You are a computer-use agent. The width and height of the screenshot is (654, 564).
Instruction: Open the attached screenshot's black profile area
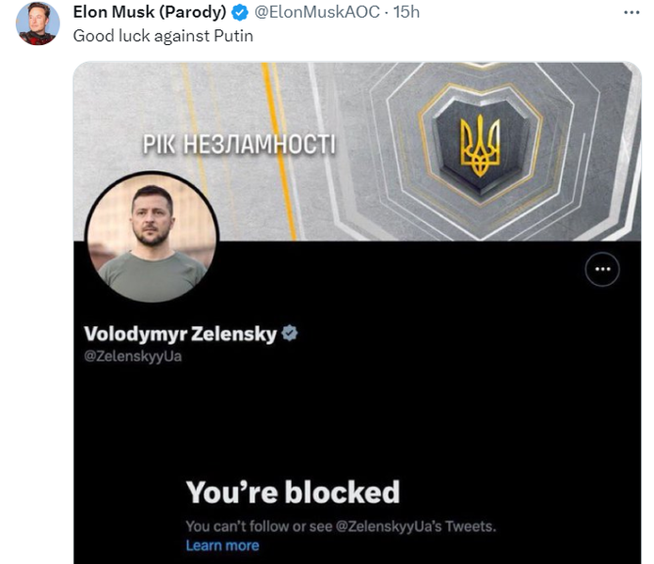(x=357, y=402)
